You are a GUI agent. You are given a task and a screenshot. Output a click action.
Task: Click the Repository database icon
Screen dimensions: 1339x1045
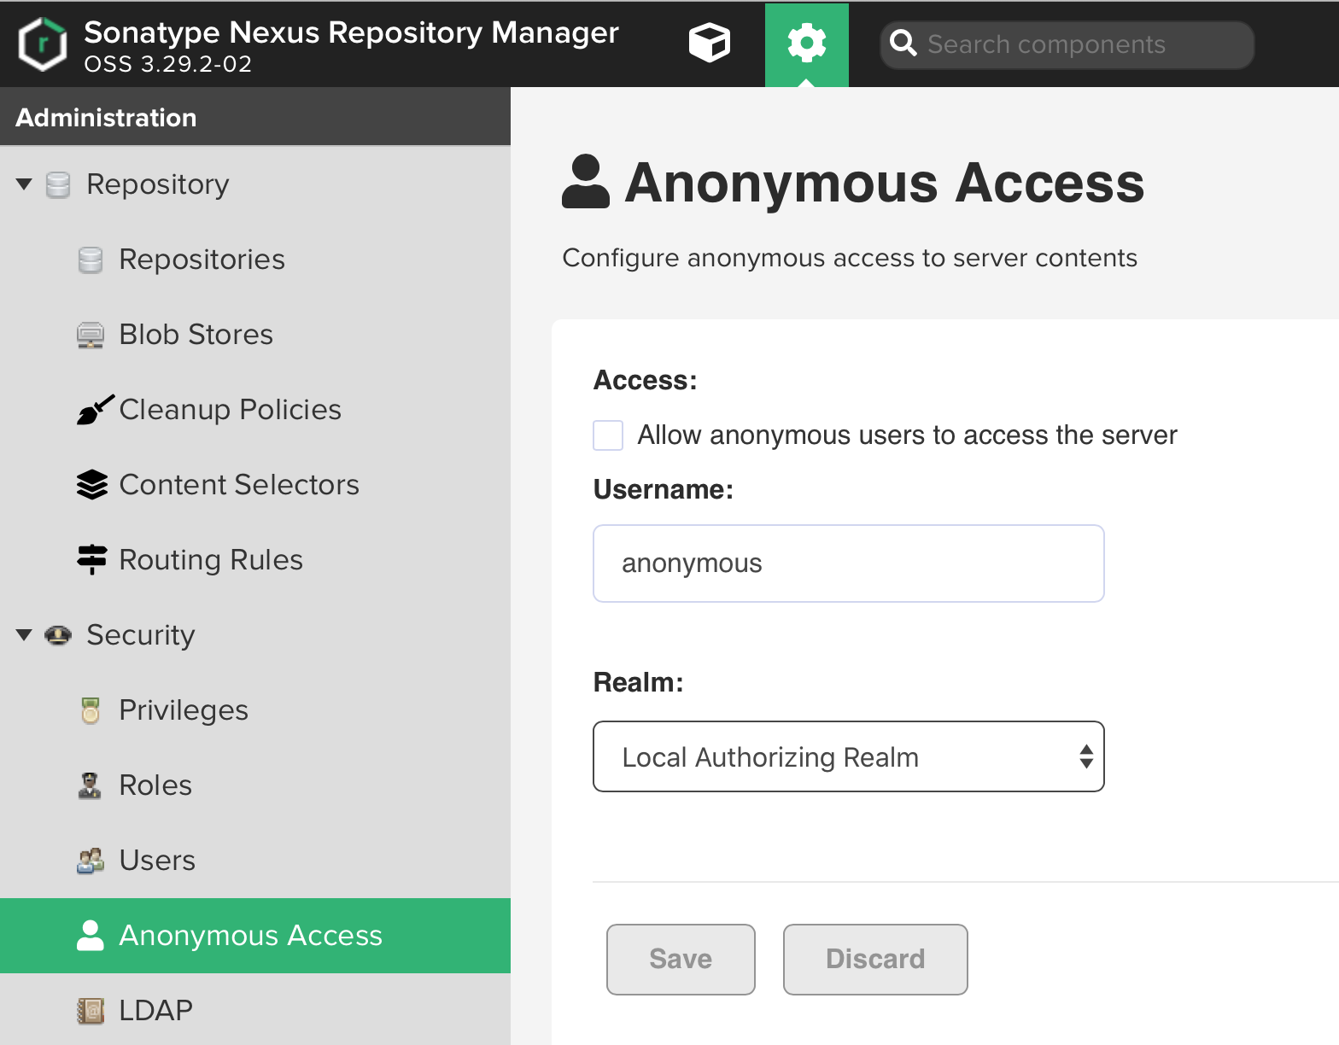click(x=58, y=184)
